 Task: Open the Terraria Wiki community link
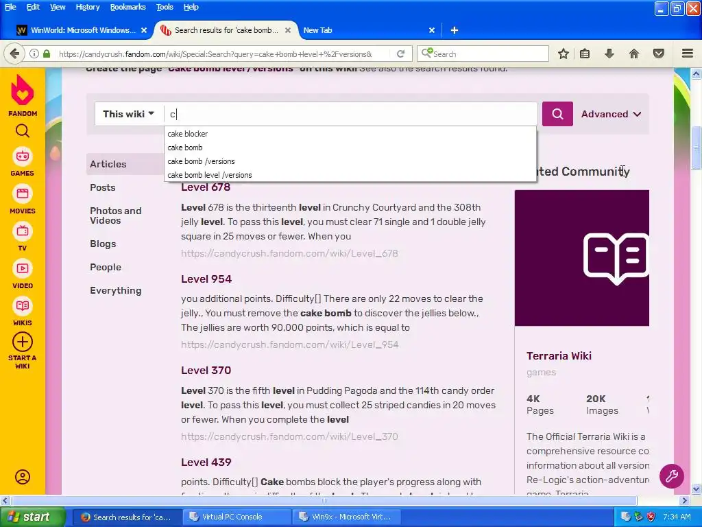tap(559, 356)
